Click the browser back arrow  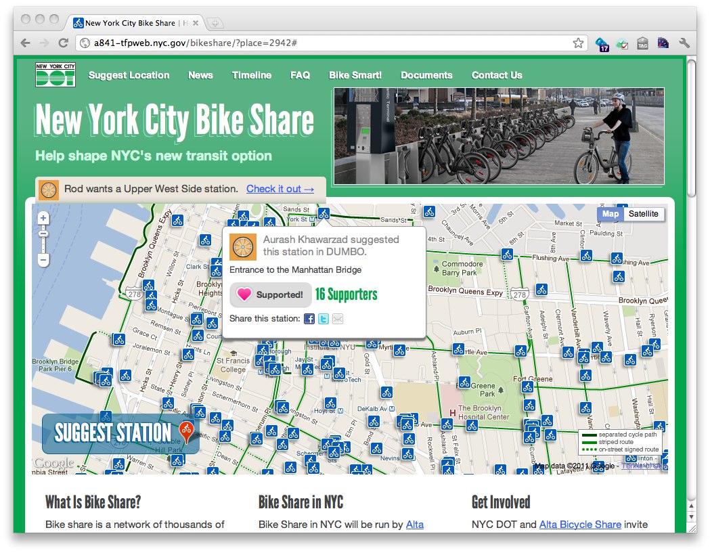tap(25, 43)
